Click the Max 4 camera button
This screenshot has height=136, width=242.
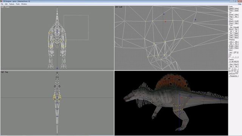(x=236, y=64)
